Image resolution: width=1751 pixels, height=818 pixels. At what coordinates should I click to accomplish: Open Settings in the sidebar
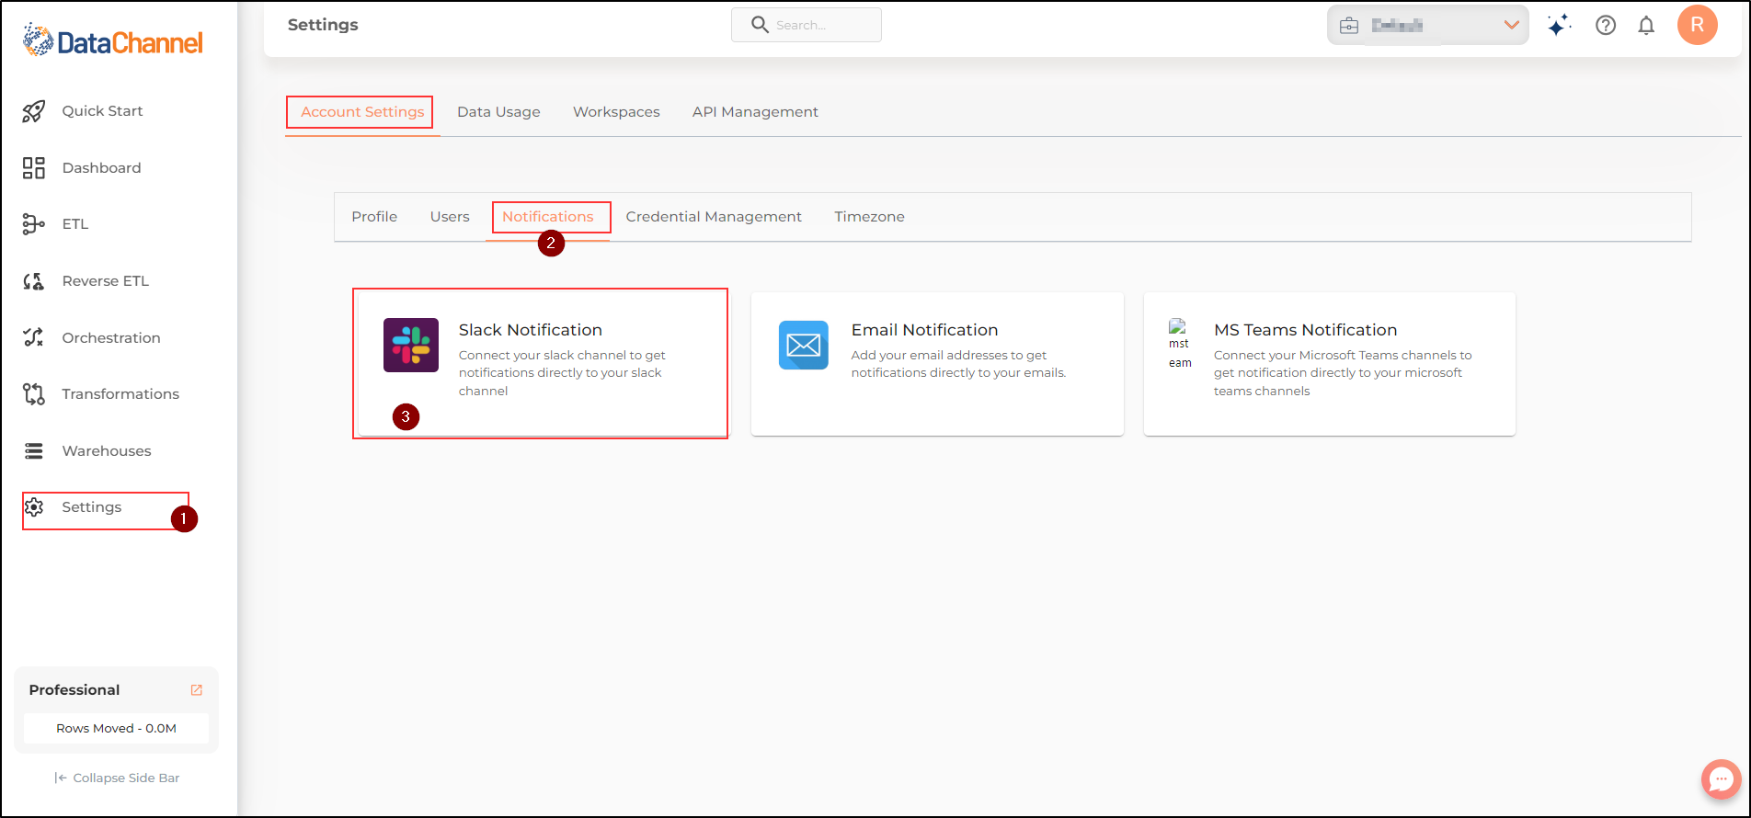(91, 507)
